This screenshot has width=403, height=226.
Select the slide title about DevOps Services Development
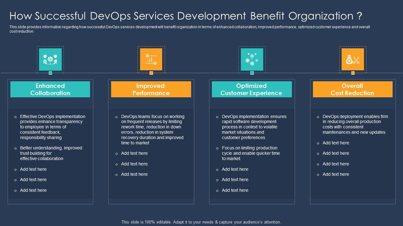pos(186,16)
